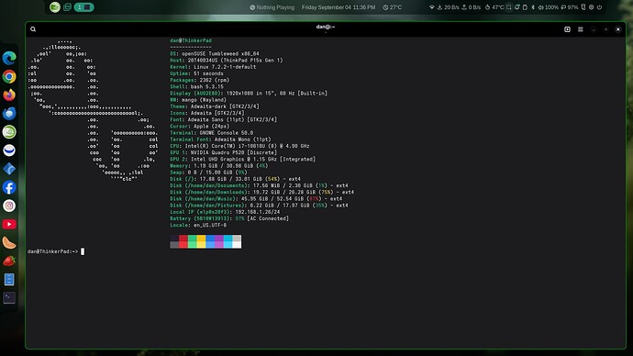Click the WM line mango (Wayland)

198,100
